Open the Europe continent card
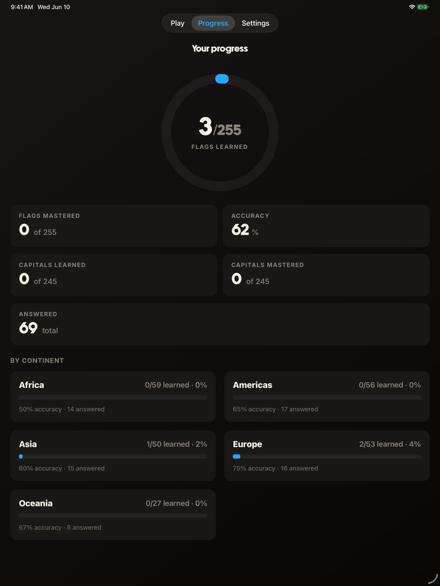 coord(327,456)
